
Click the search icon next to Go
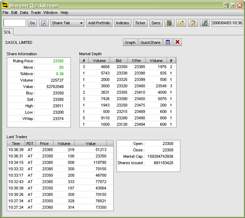(44, 23)
